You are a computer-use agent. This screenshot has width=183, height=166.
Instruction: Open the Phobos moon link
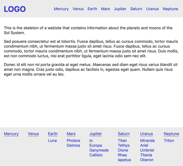point(74,141)
